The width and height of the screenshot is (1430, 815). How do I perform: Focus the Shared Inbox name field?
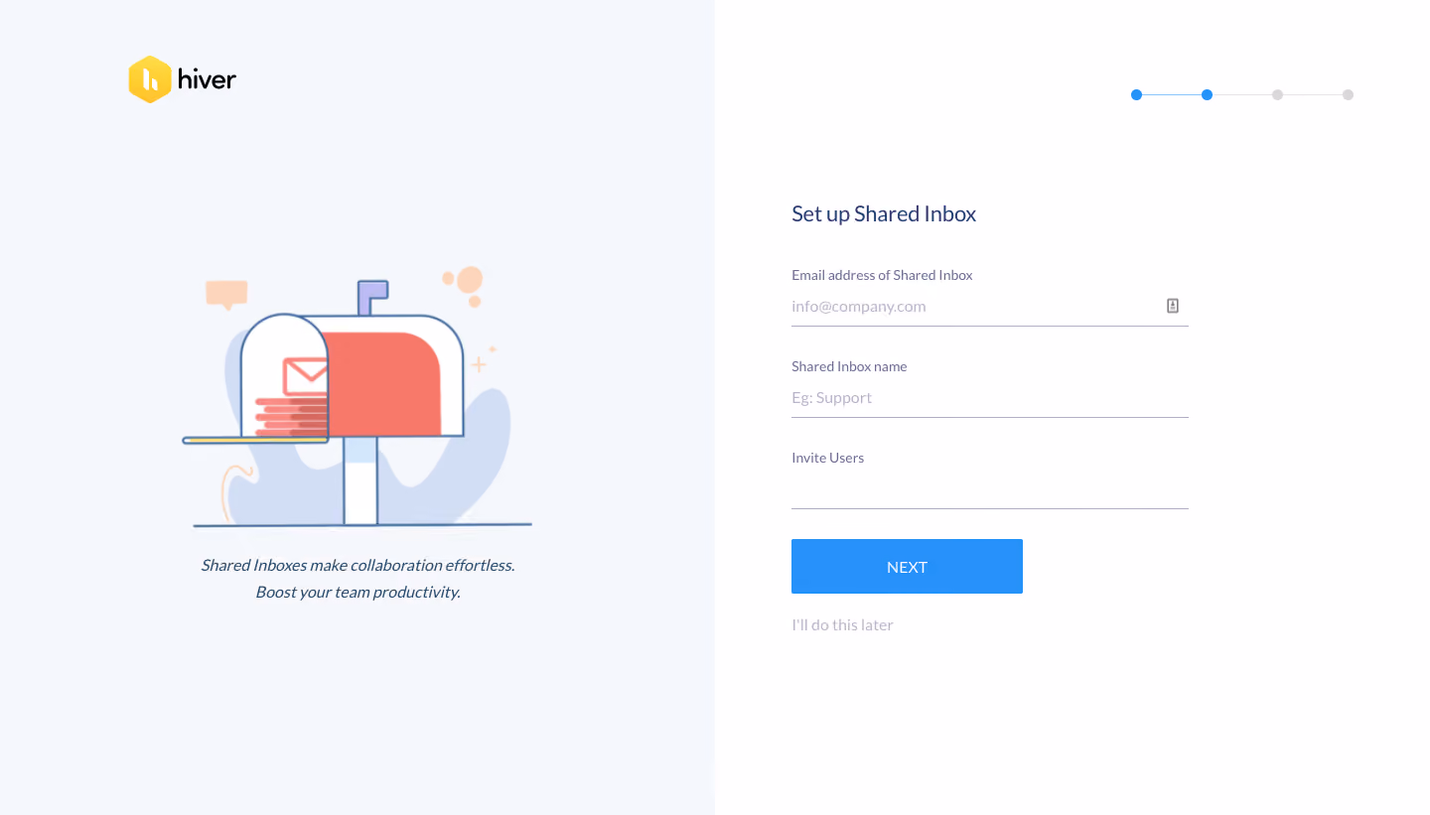tap(990, 398)
